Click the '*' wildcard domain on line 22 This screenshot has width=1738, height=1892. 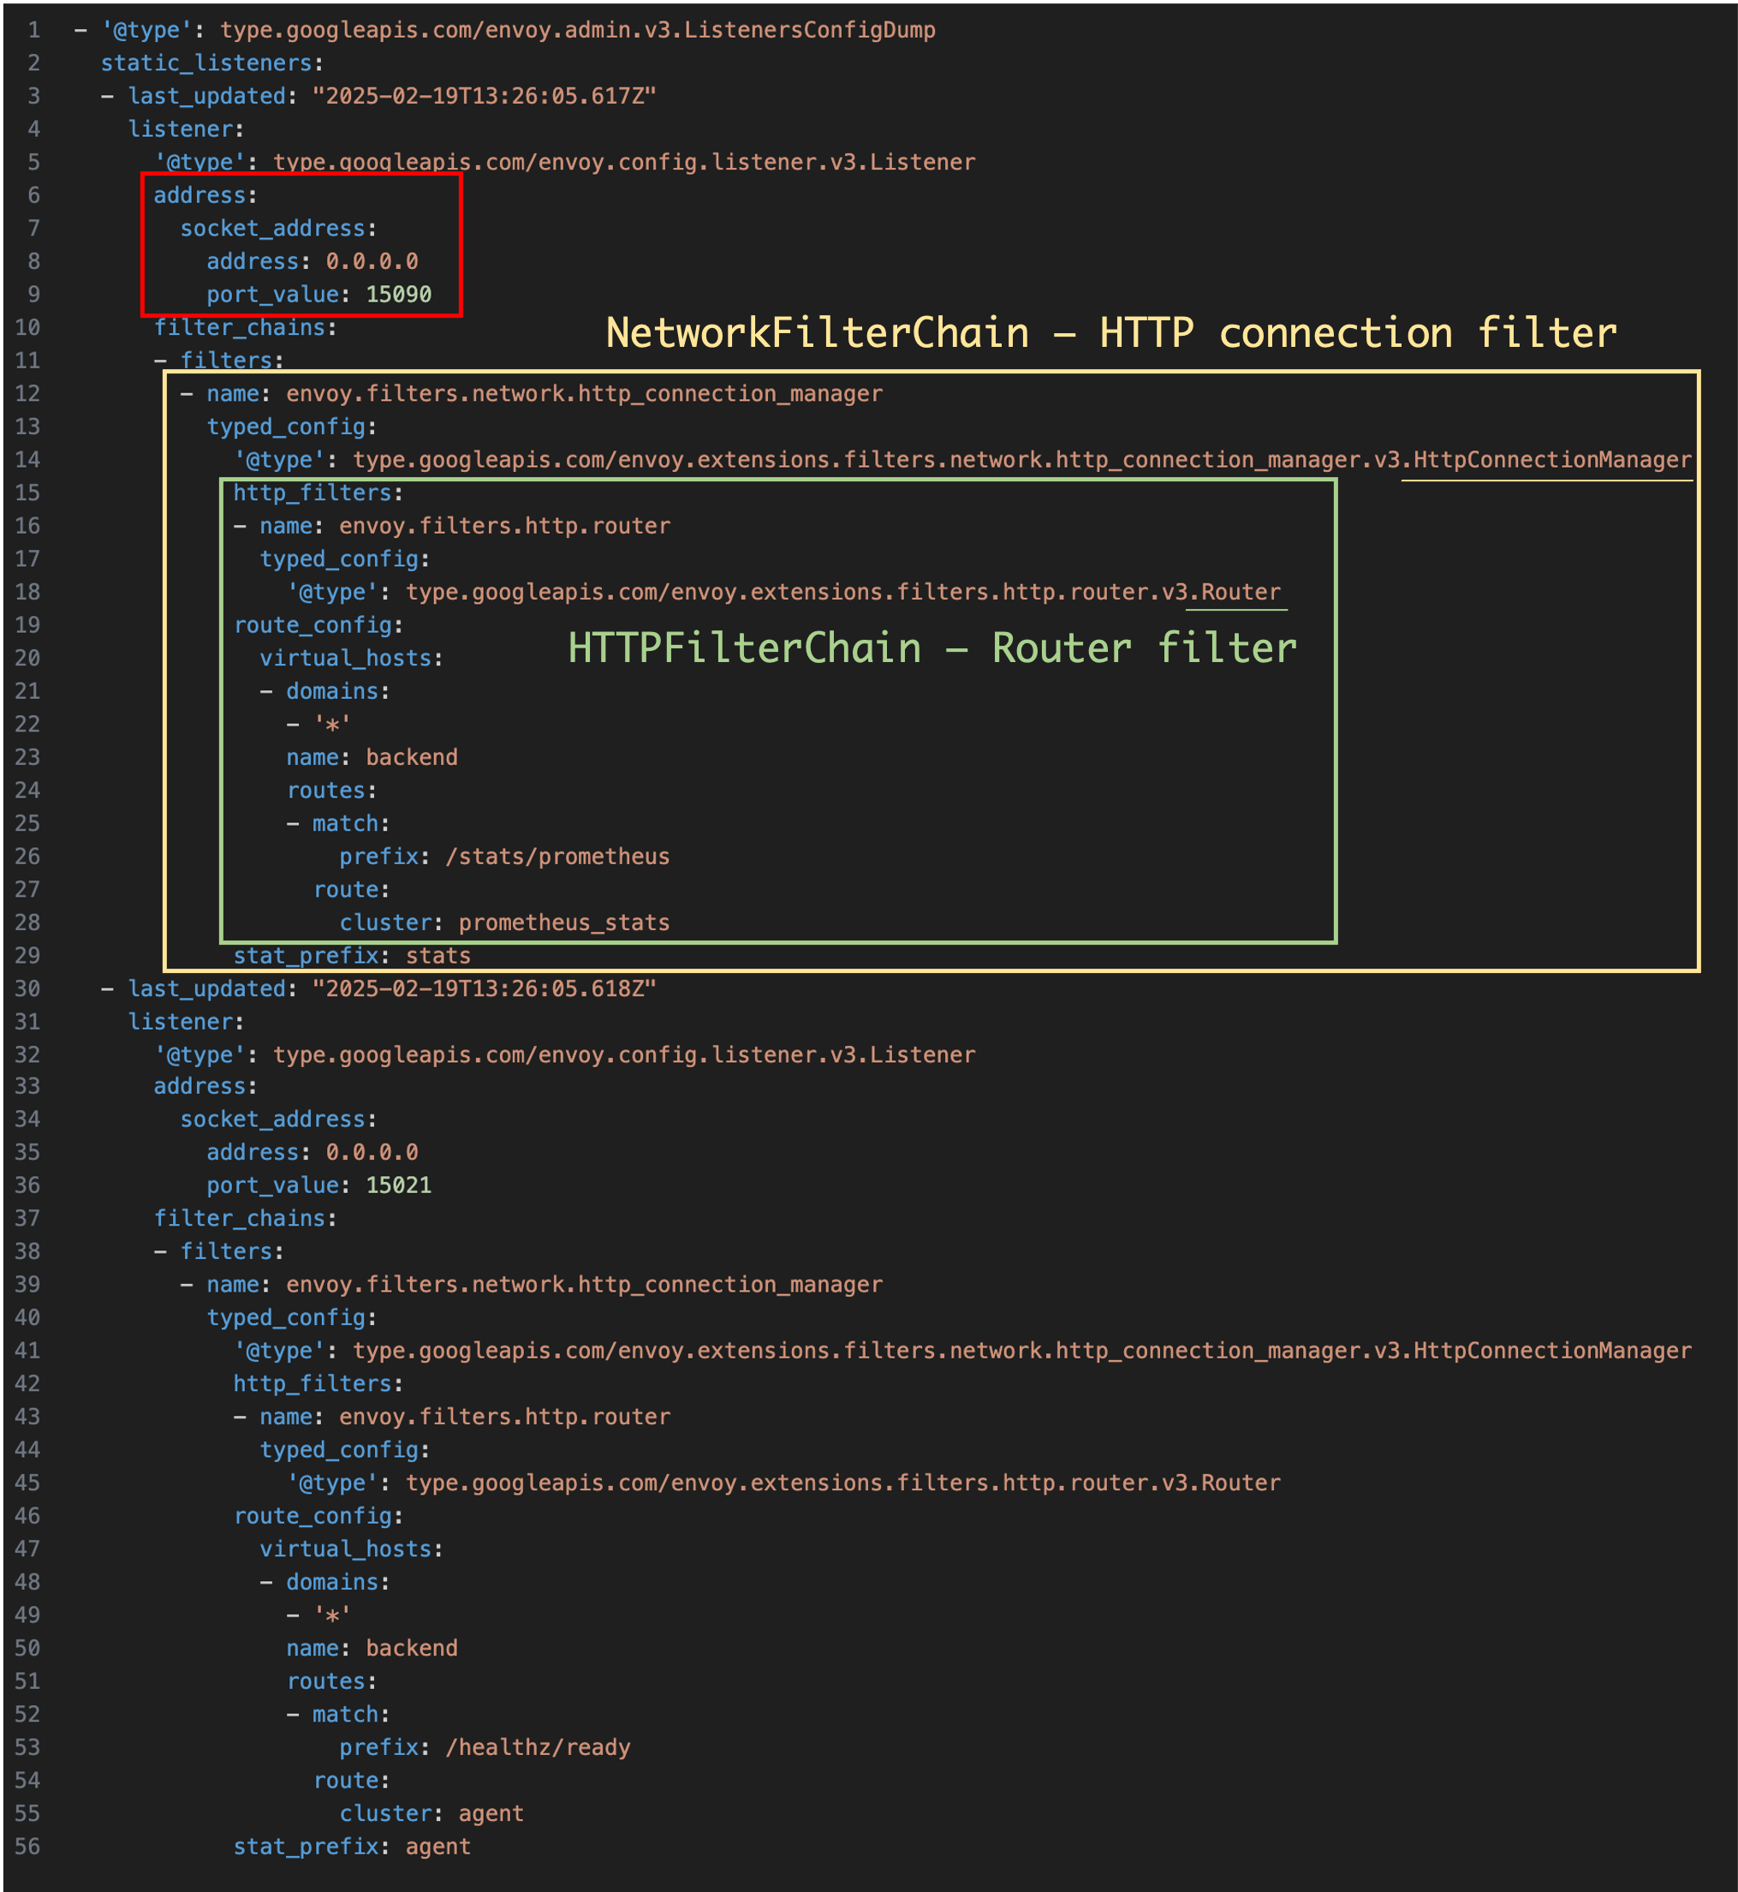pos(332,725)
